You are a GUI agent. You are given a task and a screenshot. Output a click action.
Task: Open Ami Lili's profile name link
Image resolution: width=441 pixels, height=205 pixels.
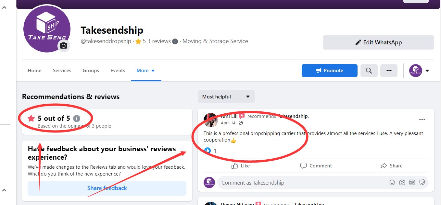click(x=229, y=116)
